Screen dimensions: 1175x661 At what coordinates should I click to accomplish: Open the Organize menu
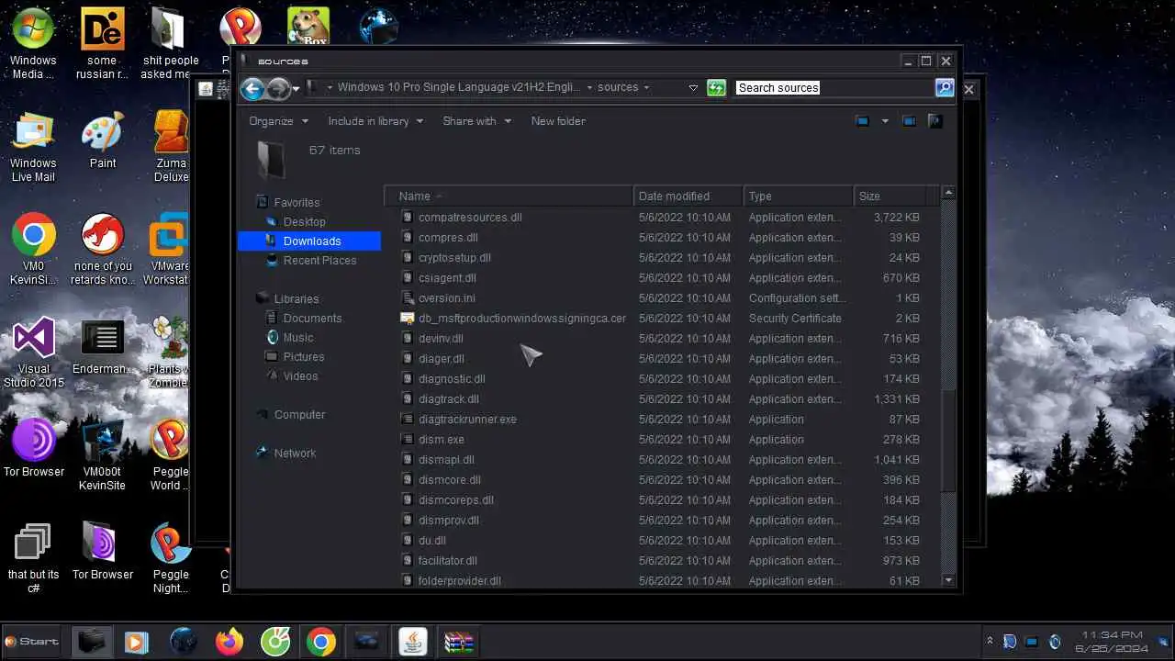278,121
